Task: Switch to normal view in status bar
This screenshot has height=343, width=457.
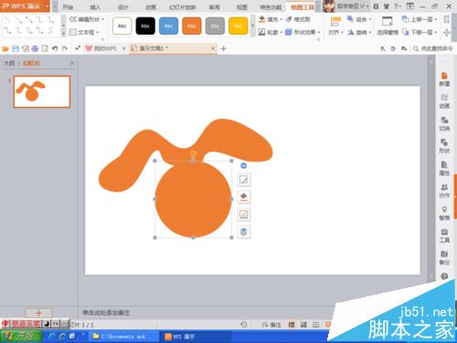Action: tap(292, 325)
